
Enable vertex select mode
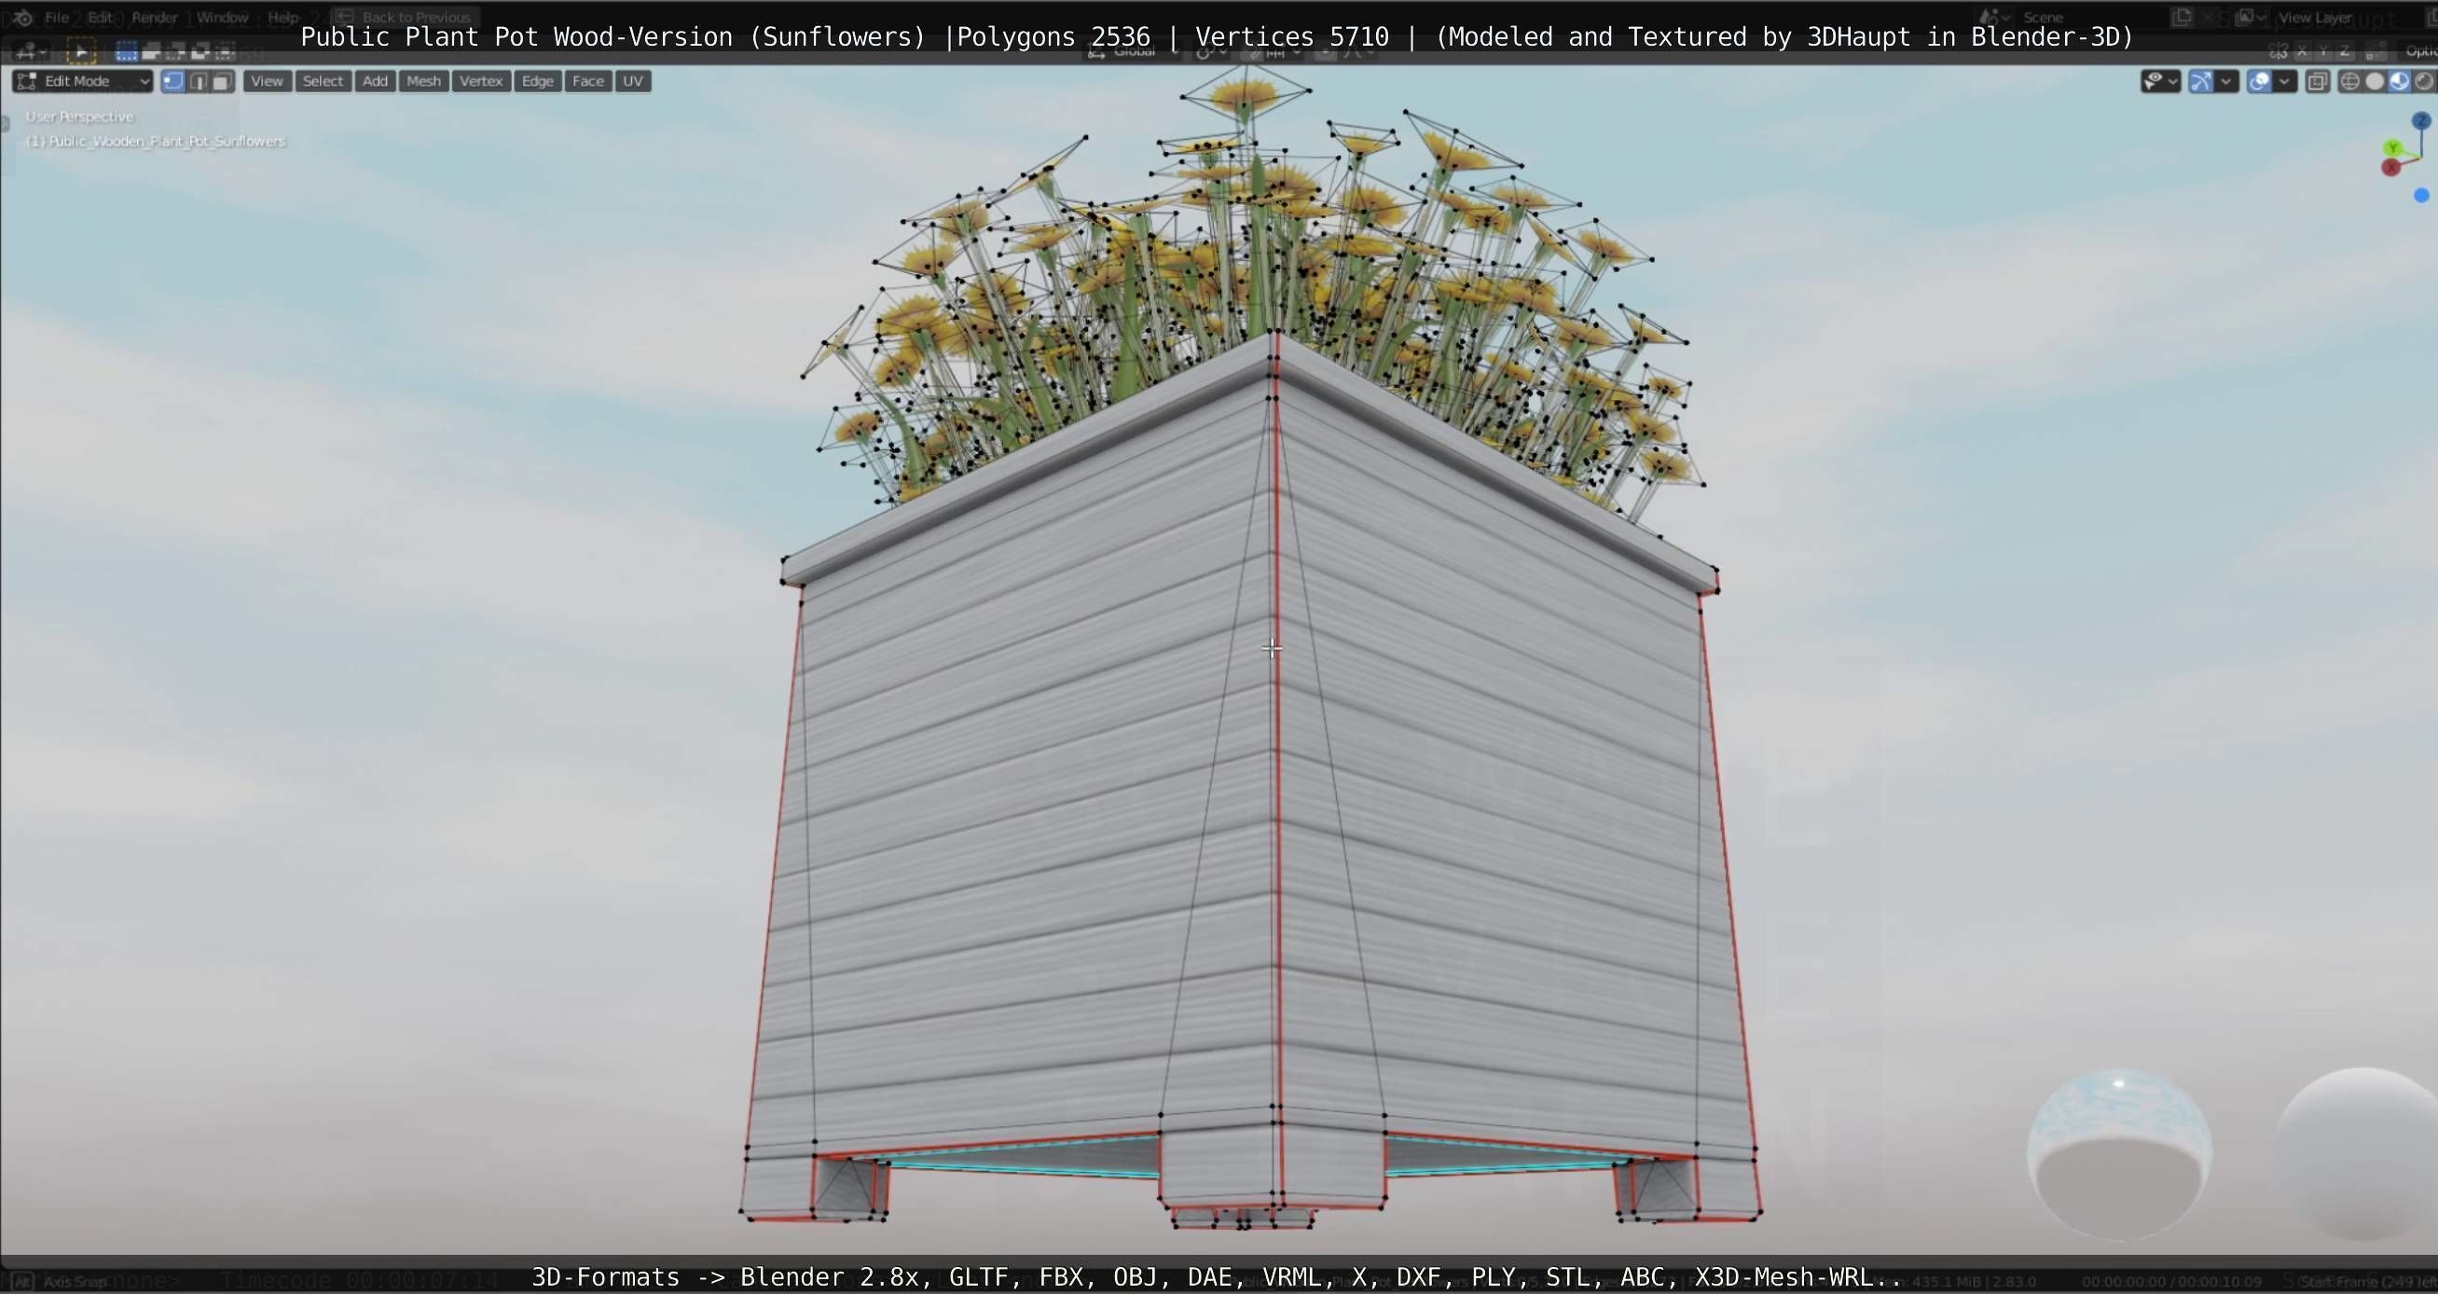pos(173,81)
